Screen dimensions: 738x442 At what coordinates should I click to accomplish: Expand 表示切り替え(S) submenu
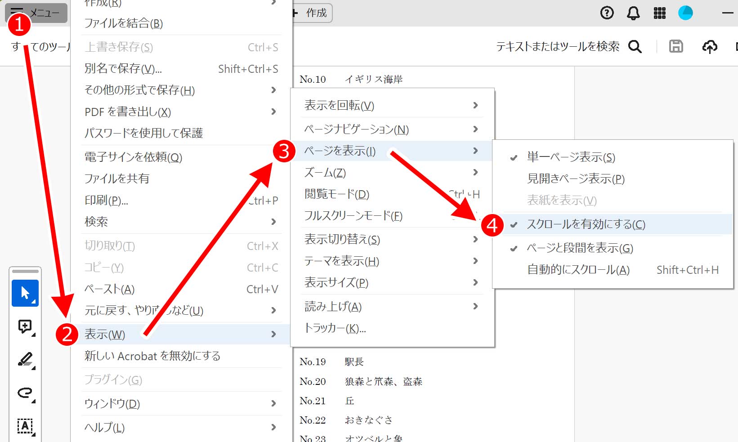393,239
